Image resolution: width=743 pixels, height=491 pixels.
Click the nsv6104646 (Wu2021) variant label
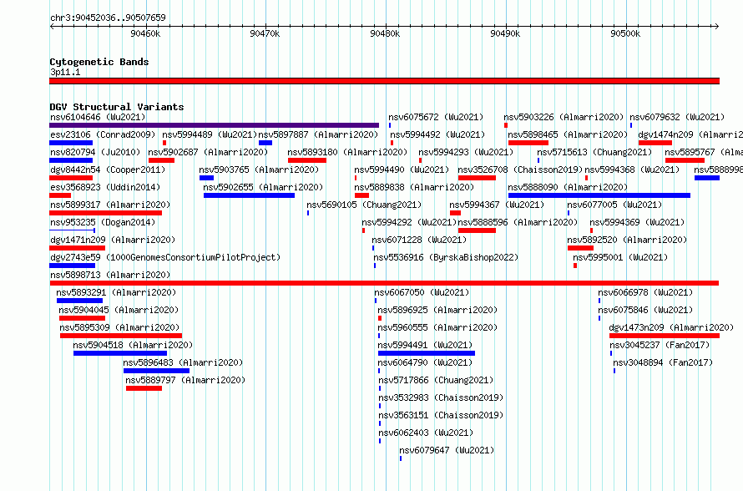tap(98, 117)
